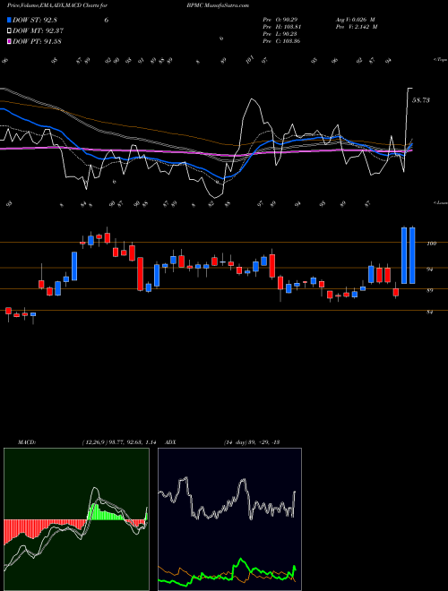Click the rightmost tall blue candlestick
This screenshot has width=448, height=591.
(412, 255)
